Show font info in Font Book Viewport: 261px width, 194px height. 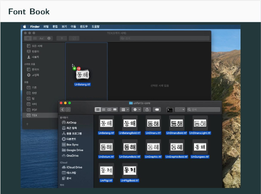[49, 38]
